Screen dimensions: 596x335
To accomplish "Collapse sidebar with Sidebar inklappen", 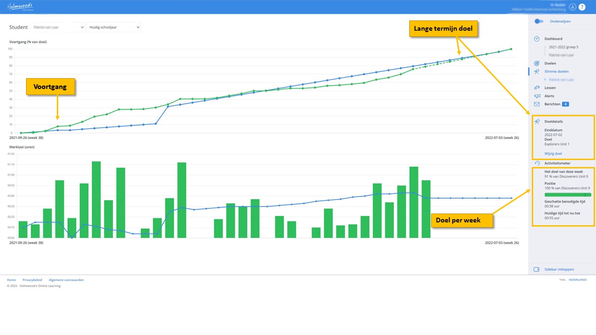I will (x=559, y=269).
